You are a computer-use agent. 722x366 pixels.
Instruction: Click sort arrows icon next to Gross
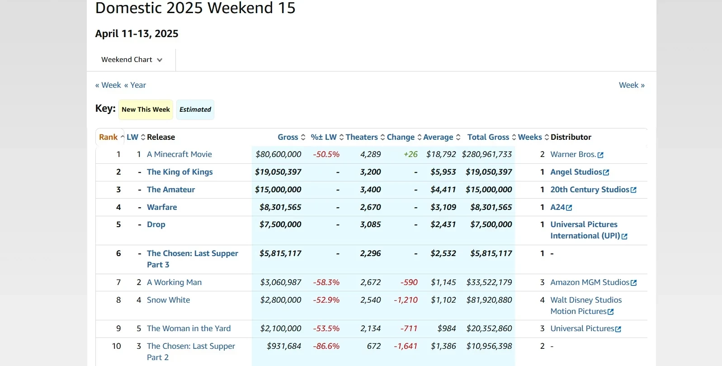coord(303,137)
